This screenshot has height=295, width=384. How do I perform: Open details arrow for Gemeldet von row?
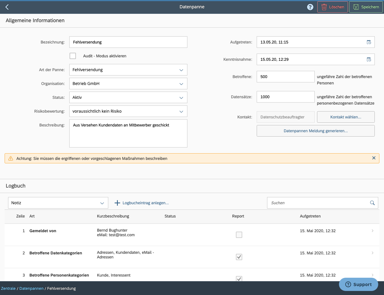[372, 231]
